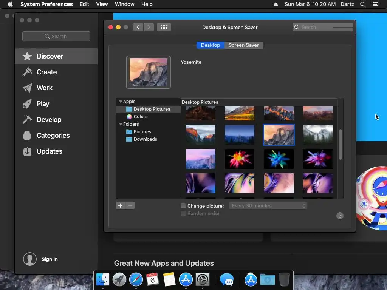Open help with the question mark button
This screenshot has height=290, width=387.
tap(340, 216)
